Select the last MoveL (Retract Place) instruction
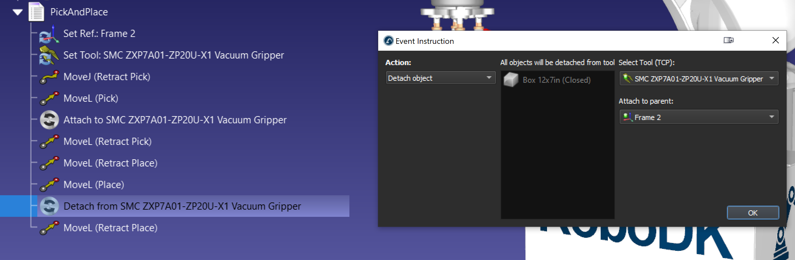Image resolution: width=795 pixels, height=260 pixels. pos(110,228)
